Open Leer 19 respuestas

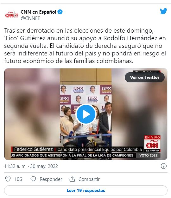coord(86,190)
